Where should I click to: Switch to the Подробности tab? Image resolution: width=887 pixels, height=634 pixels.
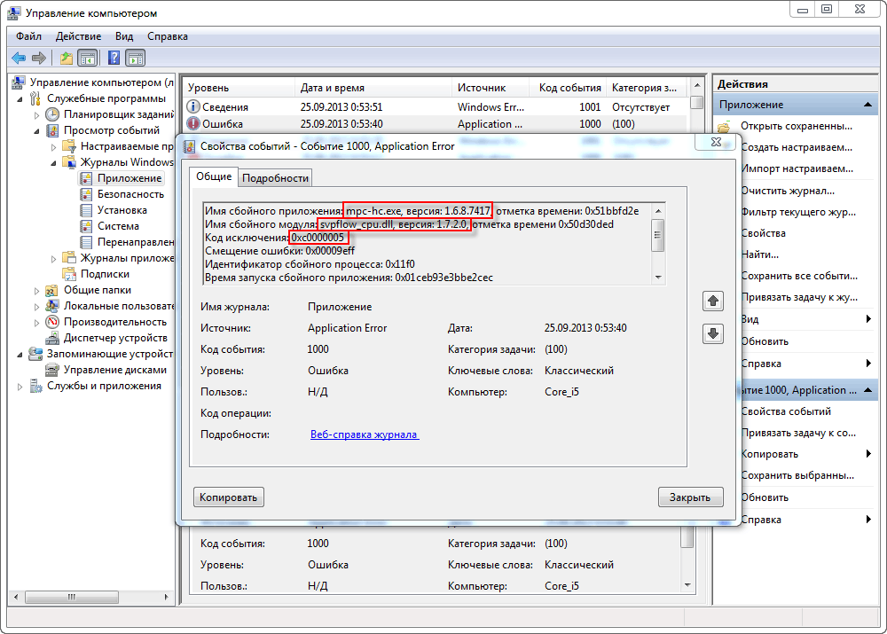tap(275, 177)
